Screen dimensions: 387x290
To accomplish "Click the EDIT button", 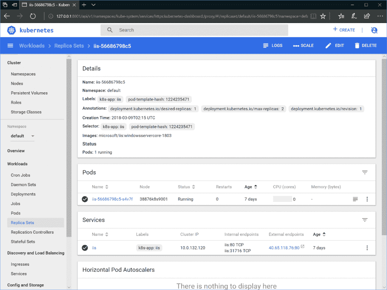I will (x=335, y=46).
